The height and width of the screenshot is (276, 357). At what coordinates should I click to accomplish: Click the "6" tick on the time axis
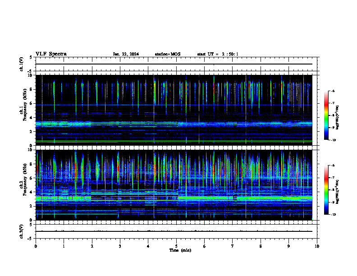pos(204,246)
